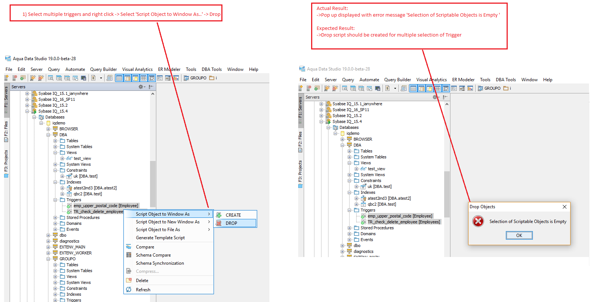
Task: Click the dark monitor icon, left window toolbar
Action: tap(84, 78)
